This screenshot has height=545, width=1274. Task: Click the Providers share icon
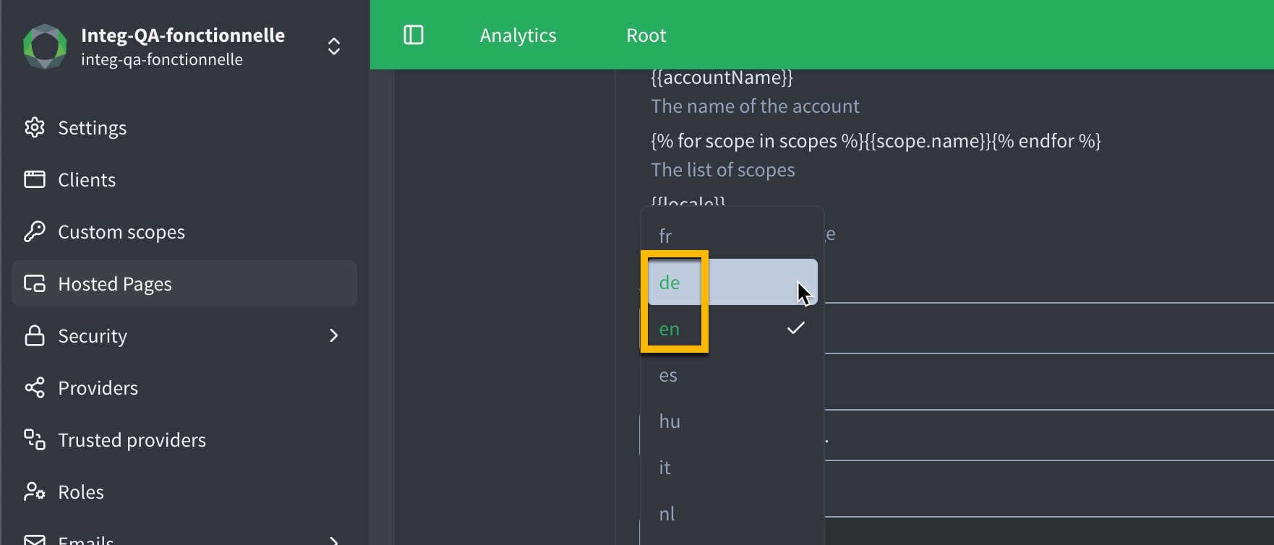(34, 388)
